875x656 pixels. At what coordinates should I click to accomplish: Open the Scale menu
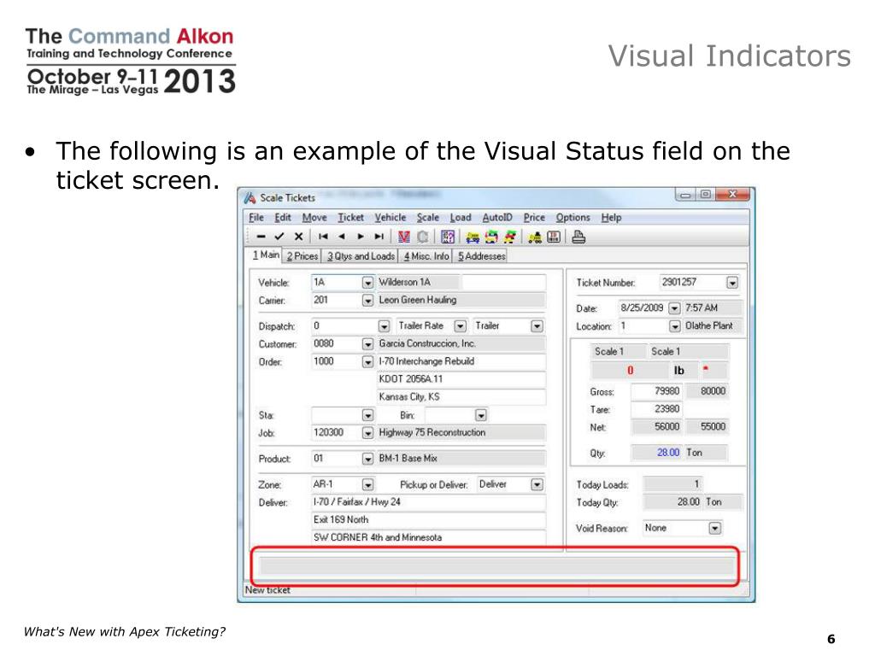tap(428, 218)
